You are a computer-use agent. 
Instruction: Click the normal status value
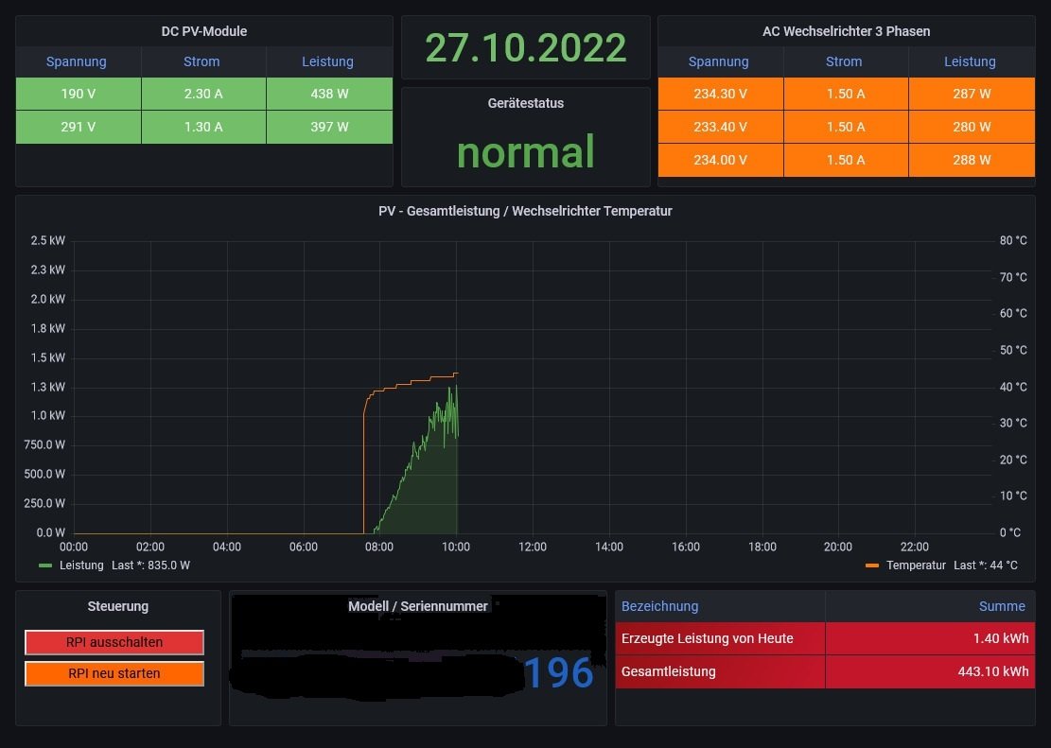pyautogui.click(x=525, y=151)
